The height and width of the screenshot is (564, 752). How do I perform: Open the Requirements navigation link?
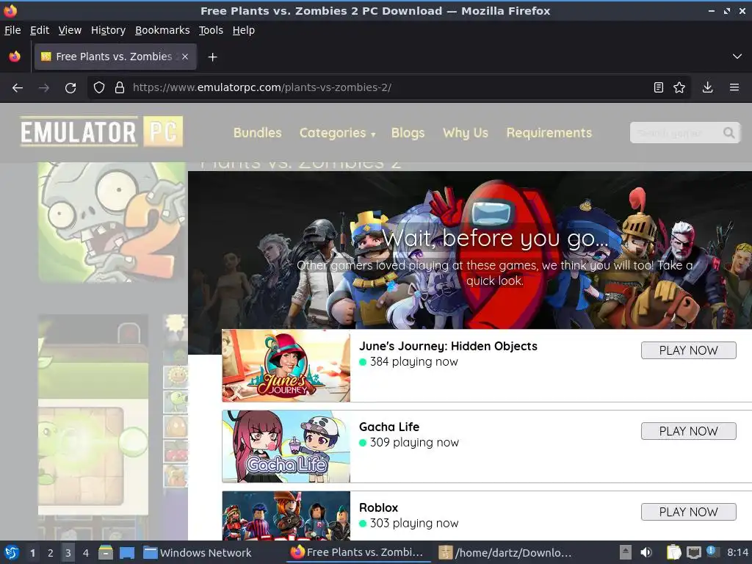coord(549,133)
